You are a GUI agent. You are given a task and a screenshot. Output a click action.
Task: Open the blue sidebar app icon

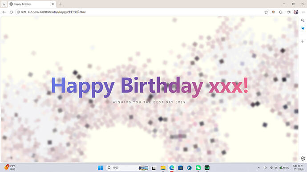pos(303,28)
